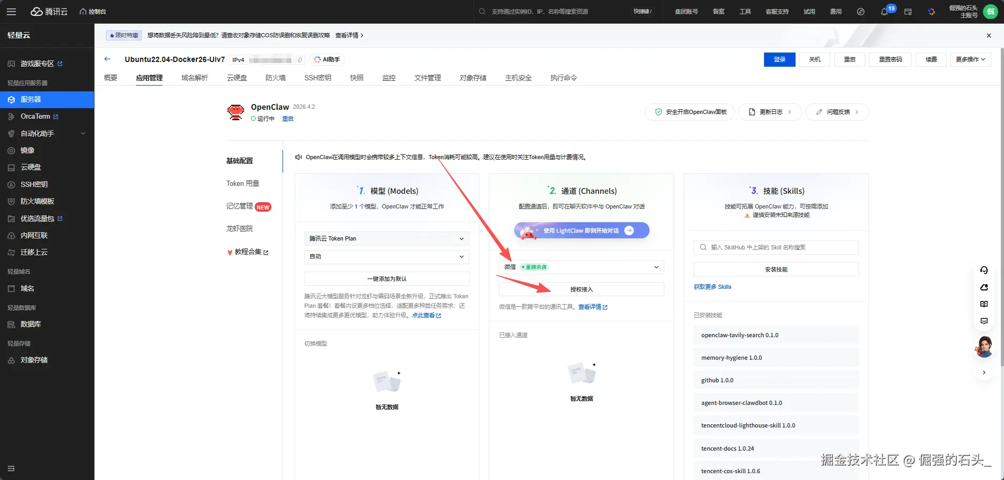
Task: Click the OpenClaw lobster app icon
Action: coord(236,112)
